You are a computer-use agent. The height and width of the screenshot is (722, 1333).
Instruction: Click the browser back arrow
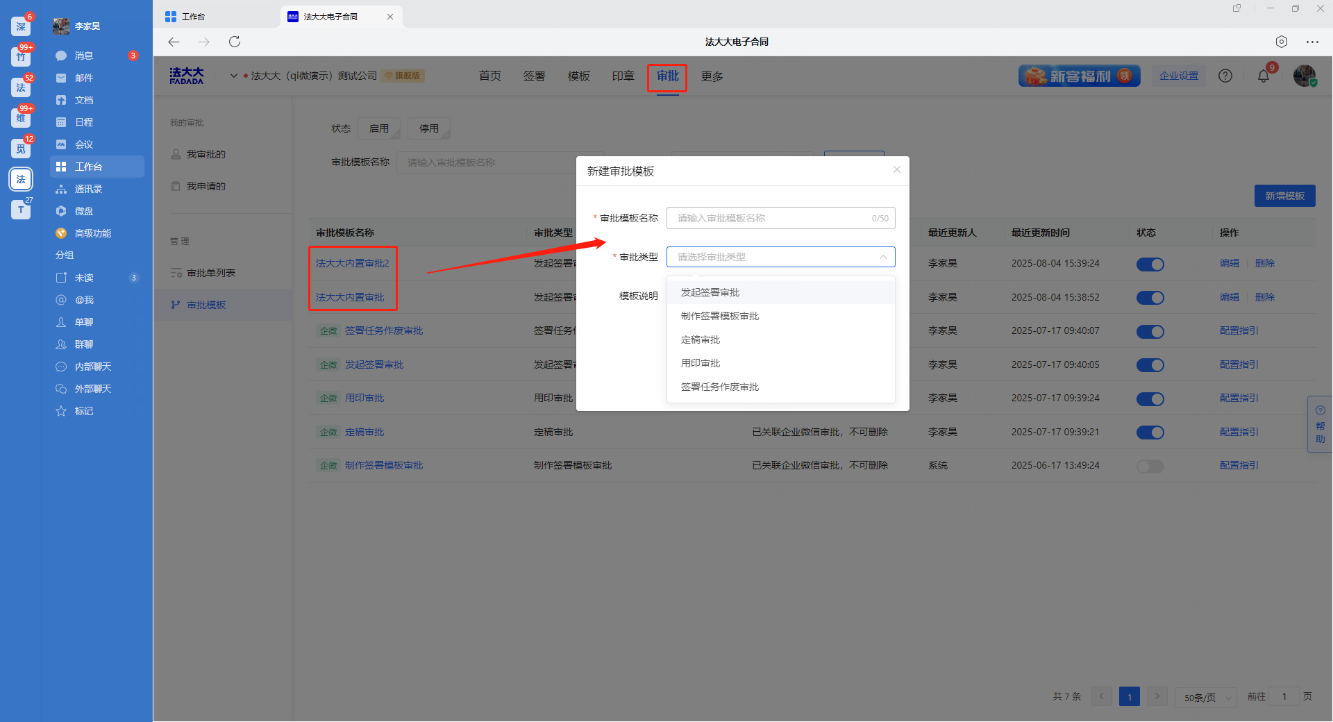tap(174, 42)
